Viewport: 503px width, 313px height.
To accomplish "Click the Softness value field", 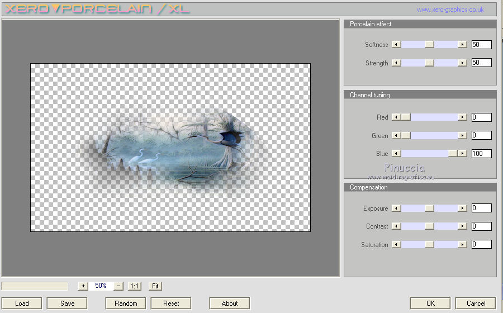I will pyautogui.click(x=482, y=45).
